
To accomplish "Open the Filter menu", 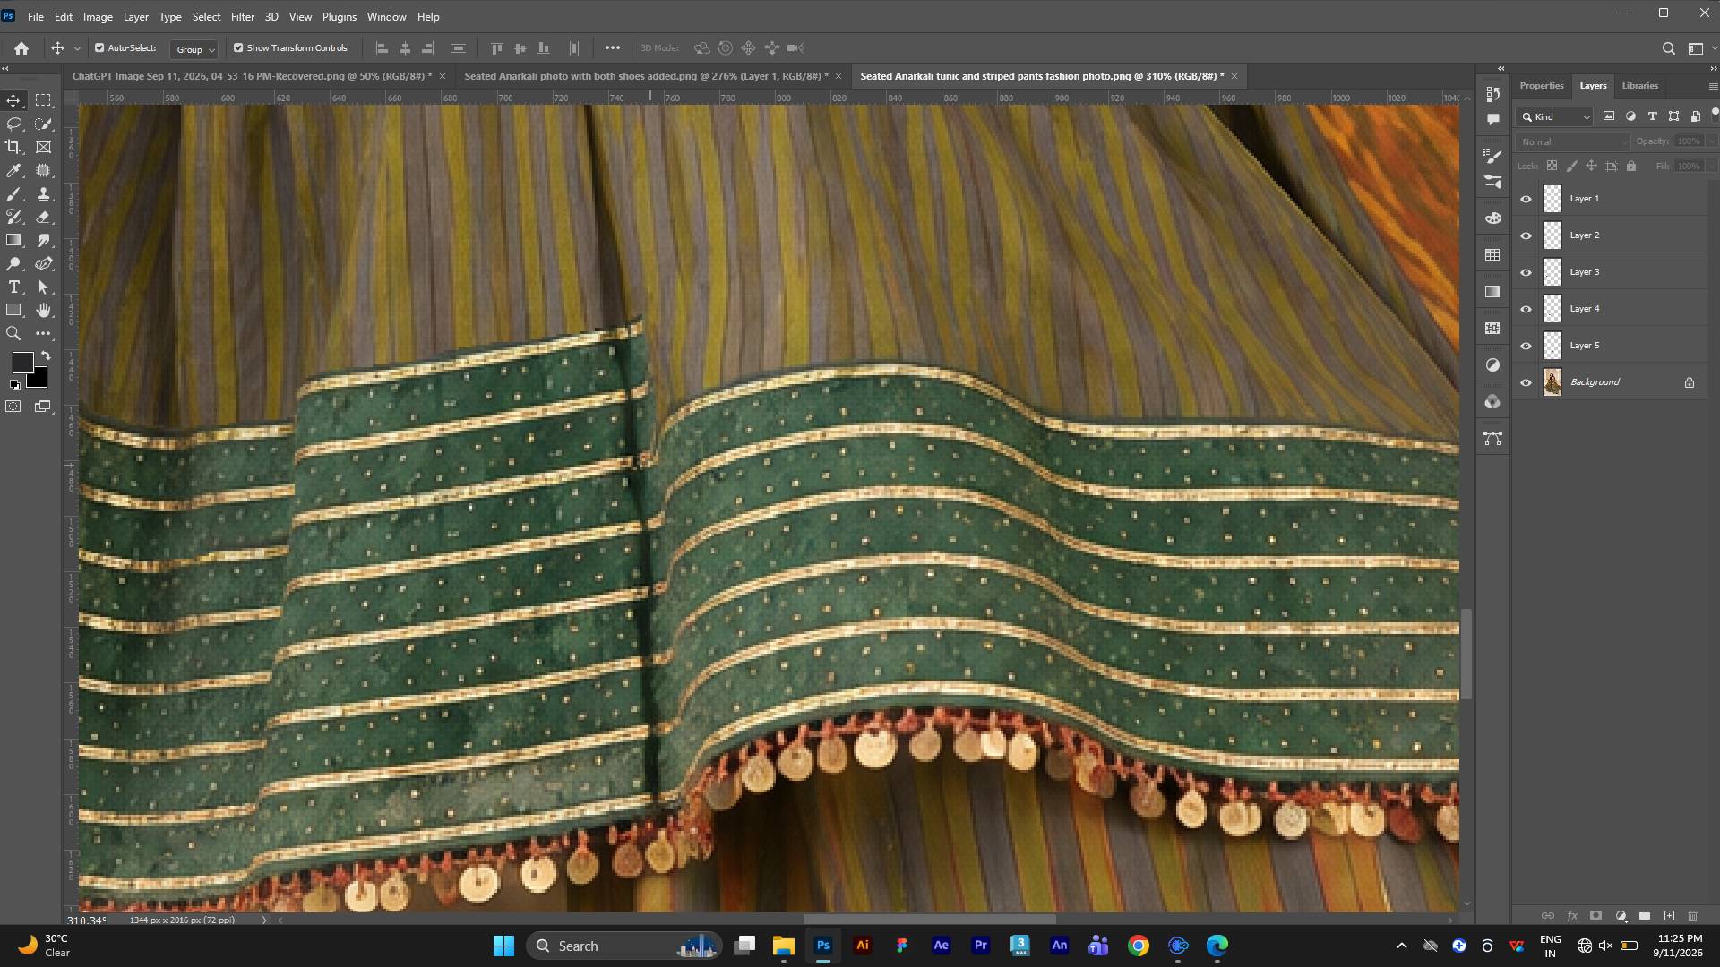I will (243, 17).
